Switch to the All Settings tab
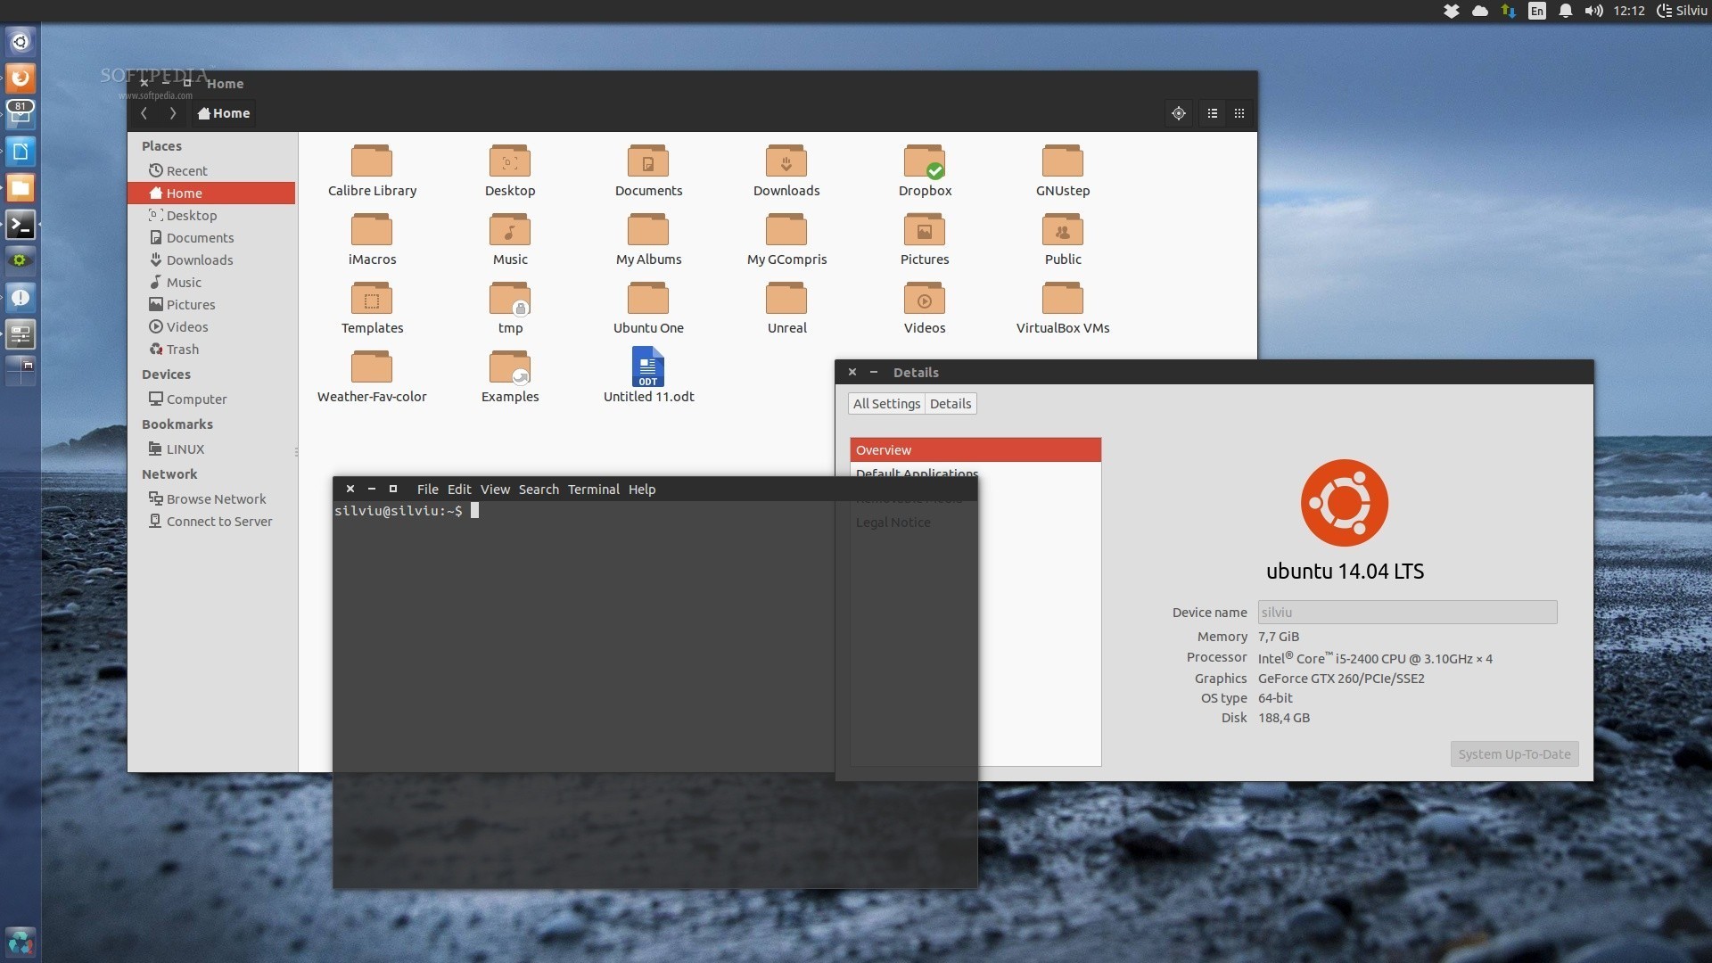Viewport: 1712px width, 963px height. [x=885, y=403]
